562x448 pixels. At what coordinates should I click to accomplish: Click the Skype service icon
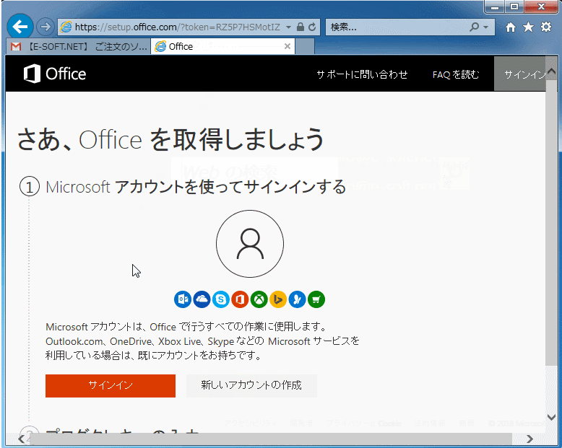[221, 299]
